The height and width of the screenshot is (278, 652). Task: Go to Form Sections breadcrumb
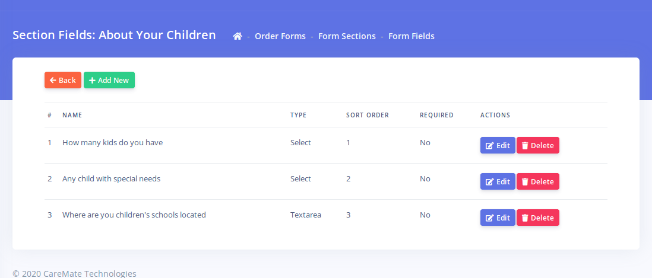click(x=347, y=36)
